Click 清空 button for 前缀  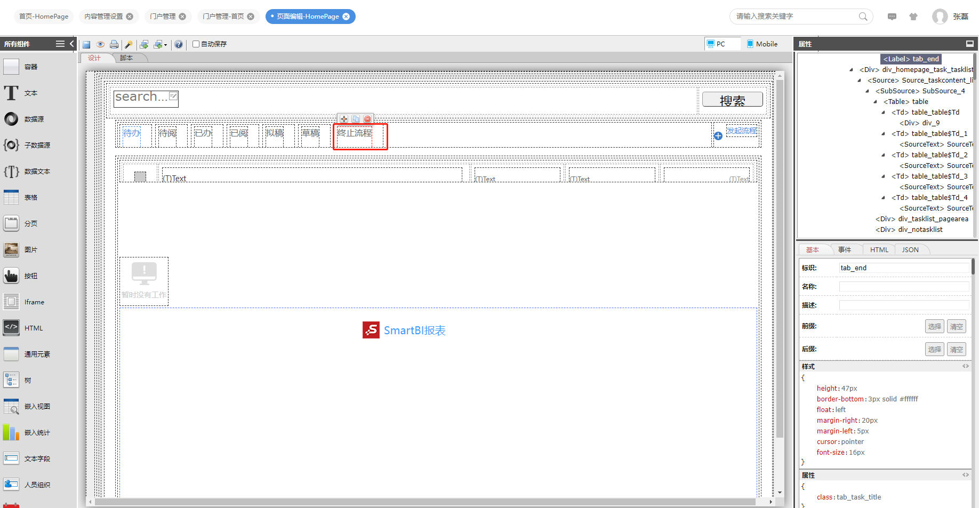(957, 326)
